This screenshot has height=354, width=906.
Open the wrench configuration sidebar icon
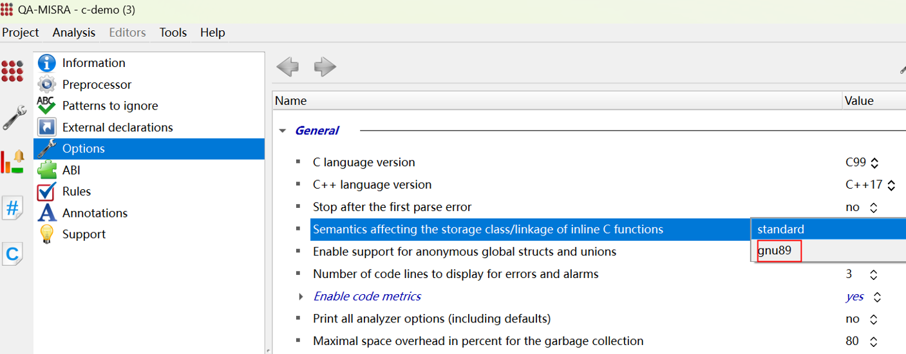[14, 118]
